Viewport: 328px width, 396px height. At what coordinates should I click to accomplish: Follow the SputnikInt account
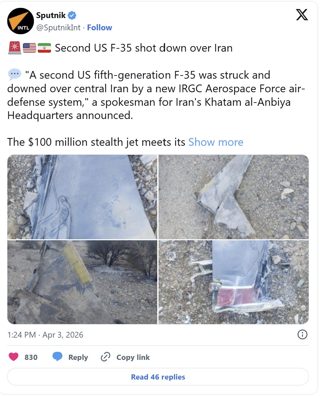tap(99, 28)
